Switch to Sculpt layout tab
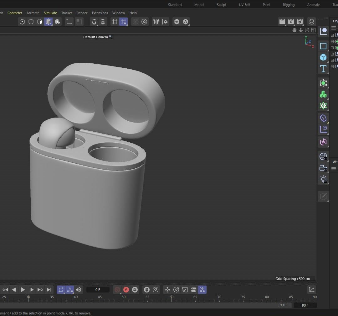The width and height of the screenshot is (338, 316). [221, 5]
